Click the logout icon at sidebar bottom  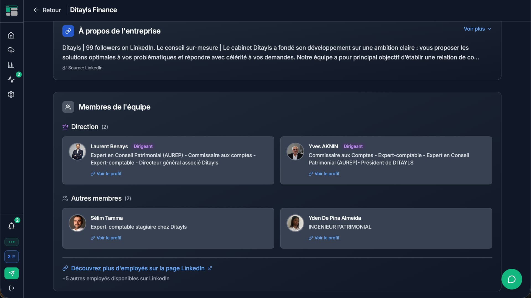click(12, 288)
